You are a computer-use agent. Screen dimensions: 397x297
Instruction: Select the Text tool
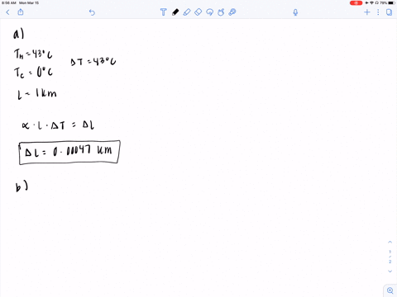click(x=163, y=12)
